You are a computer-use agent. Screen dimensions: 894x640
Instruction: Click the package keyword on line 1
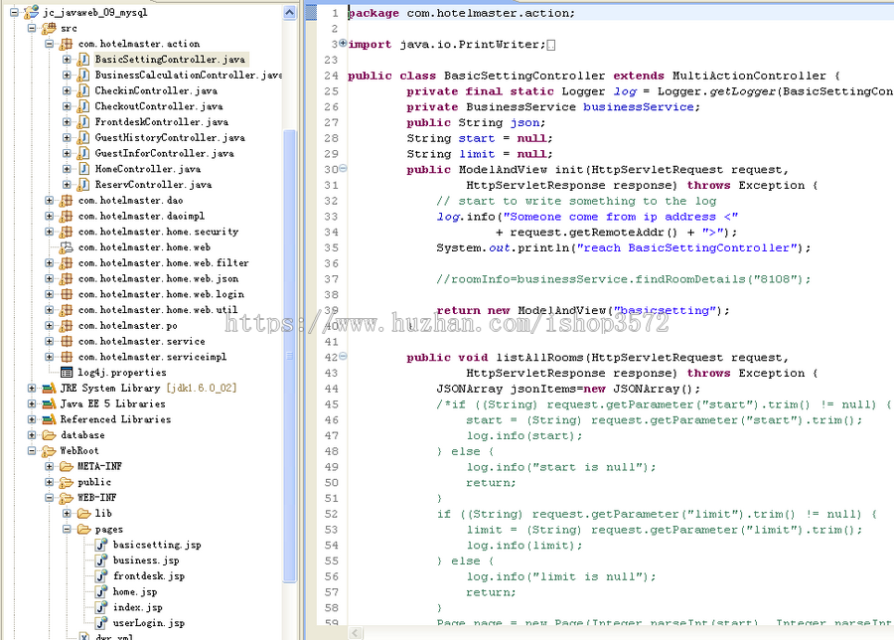373,13
